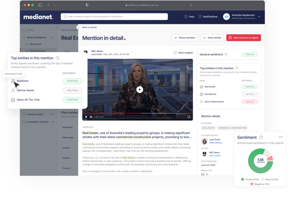Click the Competitor Analysis folder icon
This screenshot has height=203, width=295.
click(x=24, y=122)
